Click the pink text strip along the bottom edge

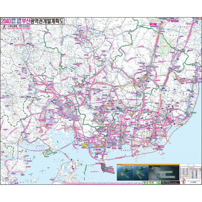pyautogui.click(x=103, y=183)
